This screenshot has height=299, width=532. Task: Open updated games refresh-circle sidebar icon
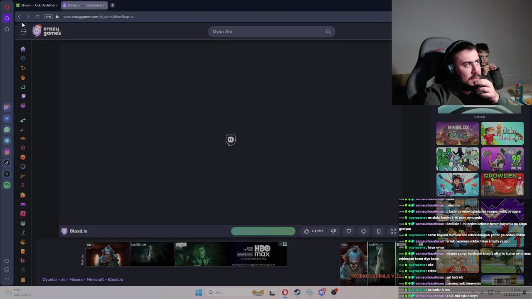[x=23, y=87]
